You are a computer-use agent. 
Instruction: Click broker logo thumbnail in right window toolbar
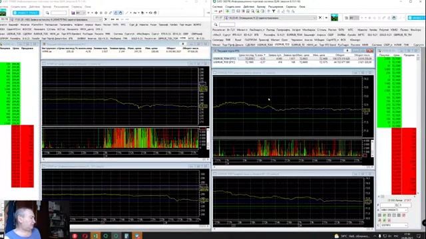[x=334, y=18]
